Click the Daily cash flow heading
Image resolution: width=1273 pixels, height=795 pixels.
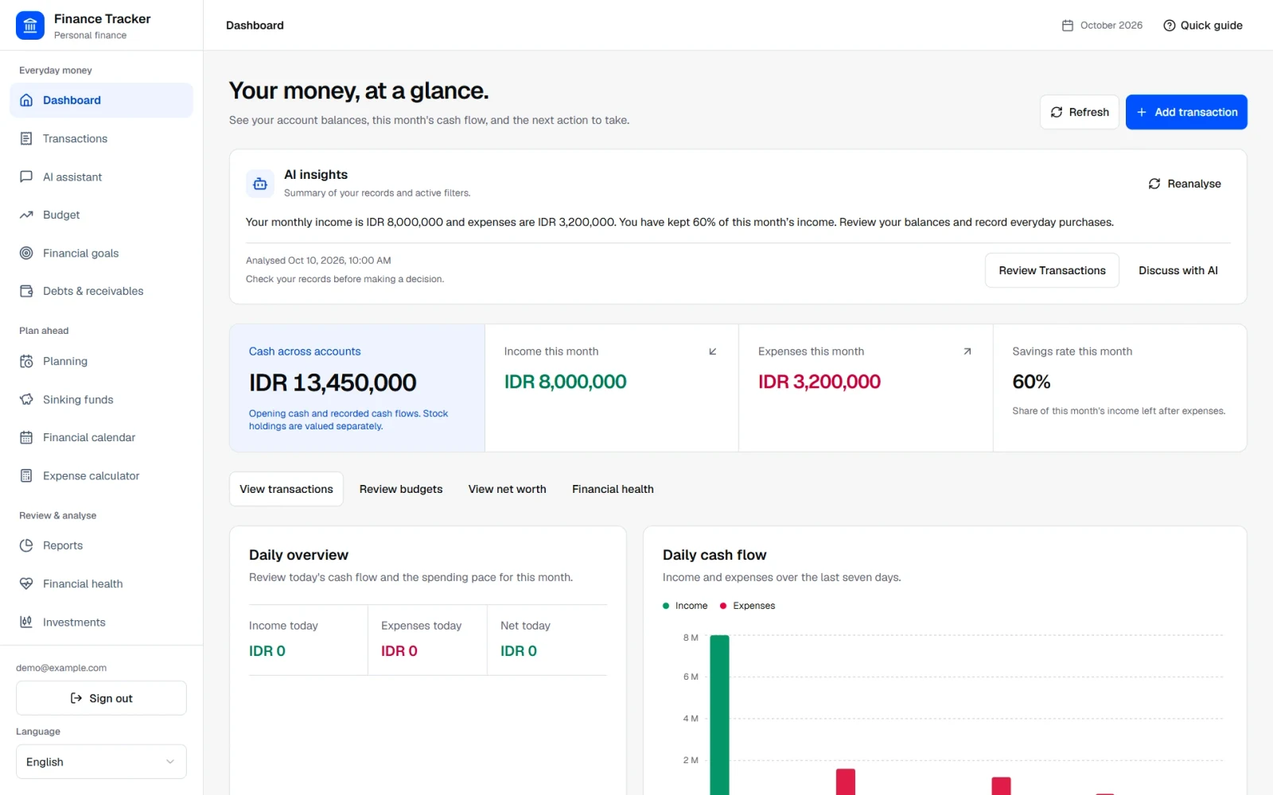tap(714, 555)
